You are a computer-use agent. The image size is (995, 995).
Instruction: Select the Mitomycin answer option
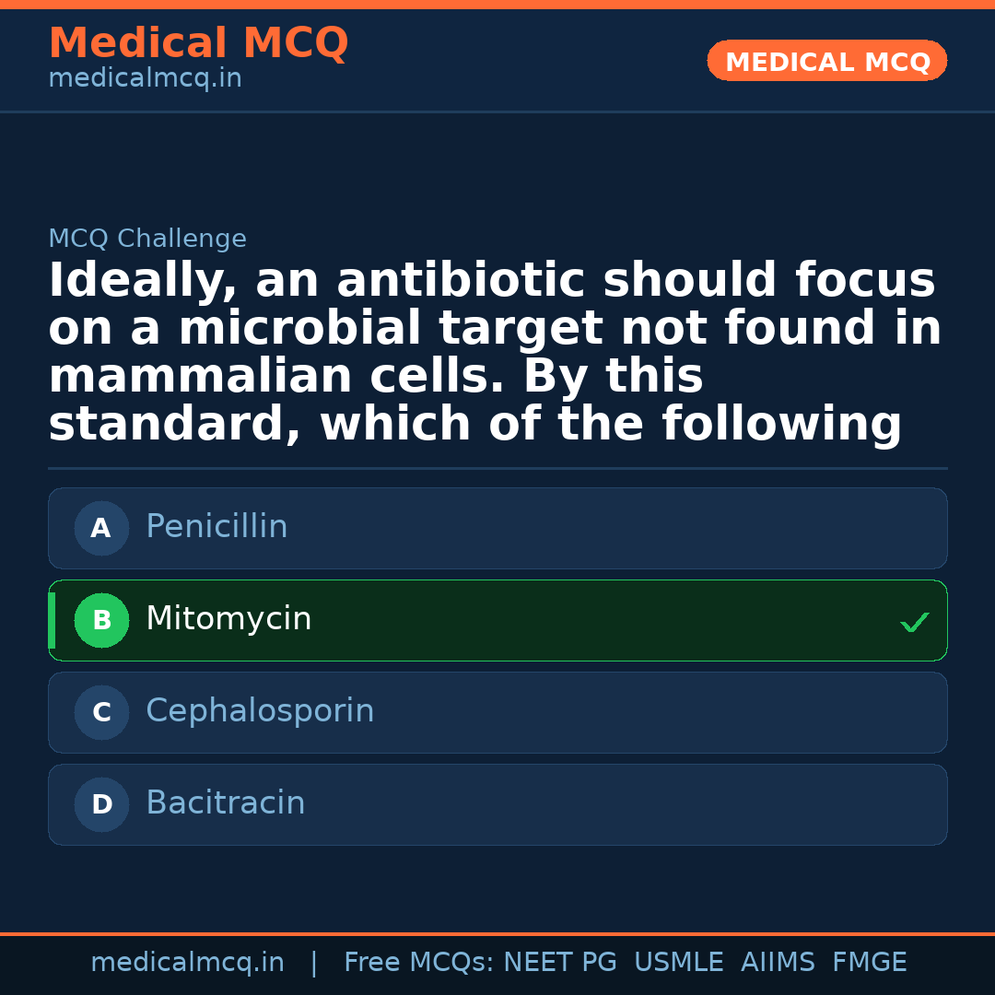(x=497, y=621)
